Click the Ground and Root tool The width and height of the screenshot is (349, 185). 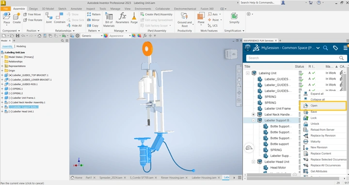(185, 19)
